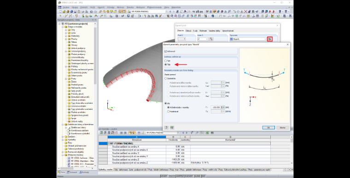350x178 pixels.
Task: Expand the Zatížení tree node
Action: (x=63, y=136)
